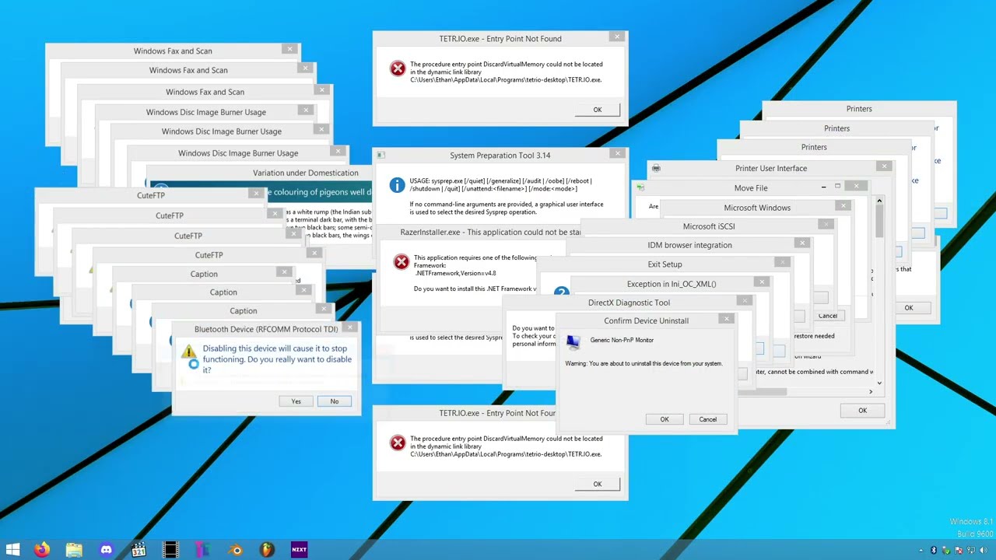Select IDM browser integration title bar

click(689, 245)
